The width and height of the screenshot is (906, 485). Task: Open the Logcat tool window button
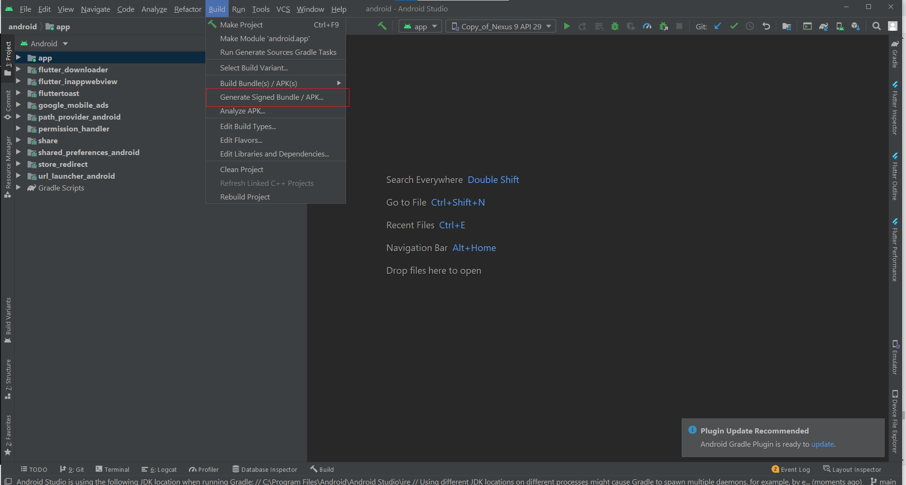pos(159,469)
